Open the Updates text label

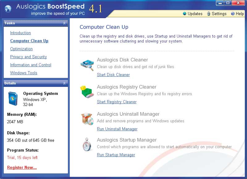(195, 14)
